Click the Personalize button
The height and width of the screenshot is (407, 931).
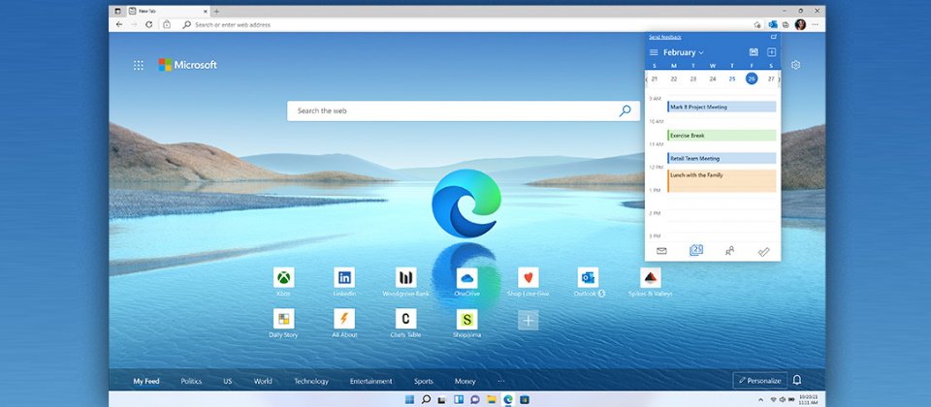tap(760, 380)
